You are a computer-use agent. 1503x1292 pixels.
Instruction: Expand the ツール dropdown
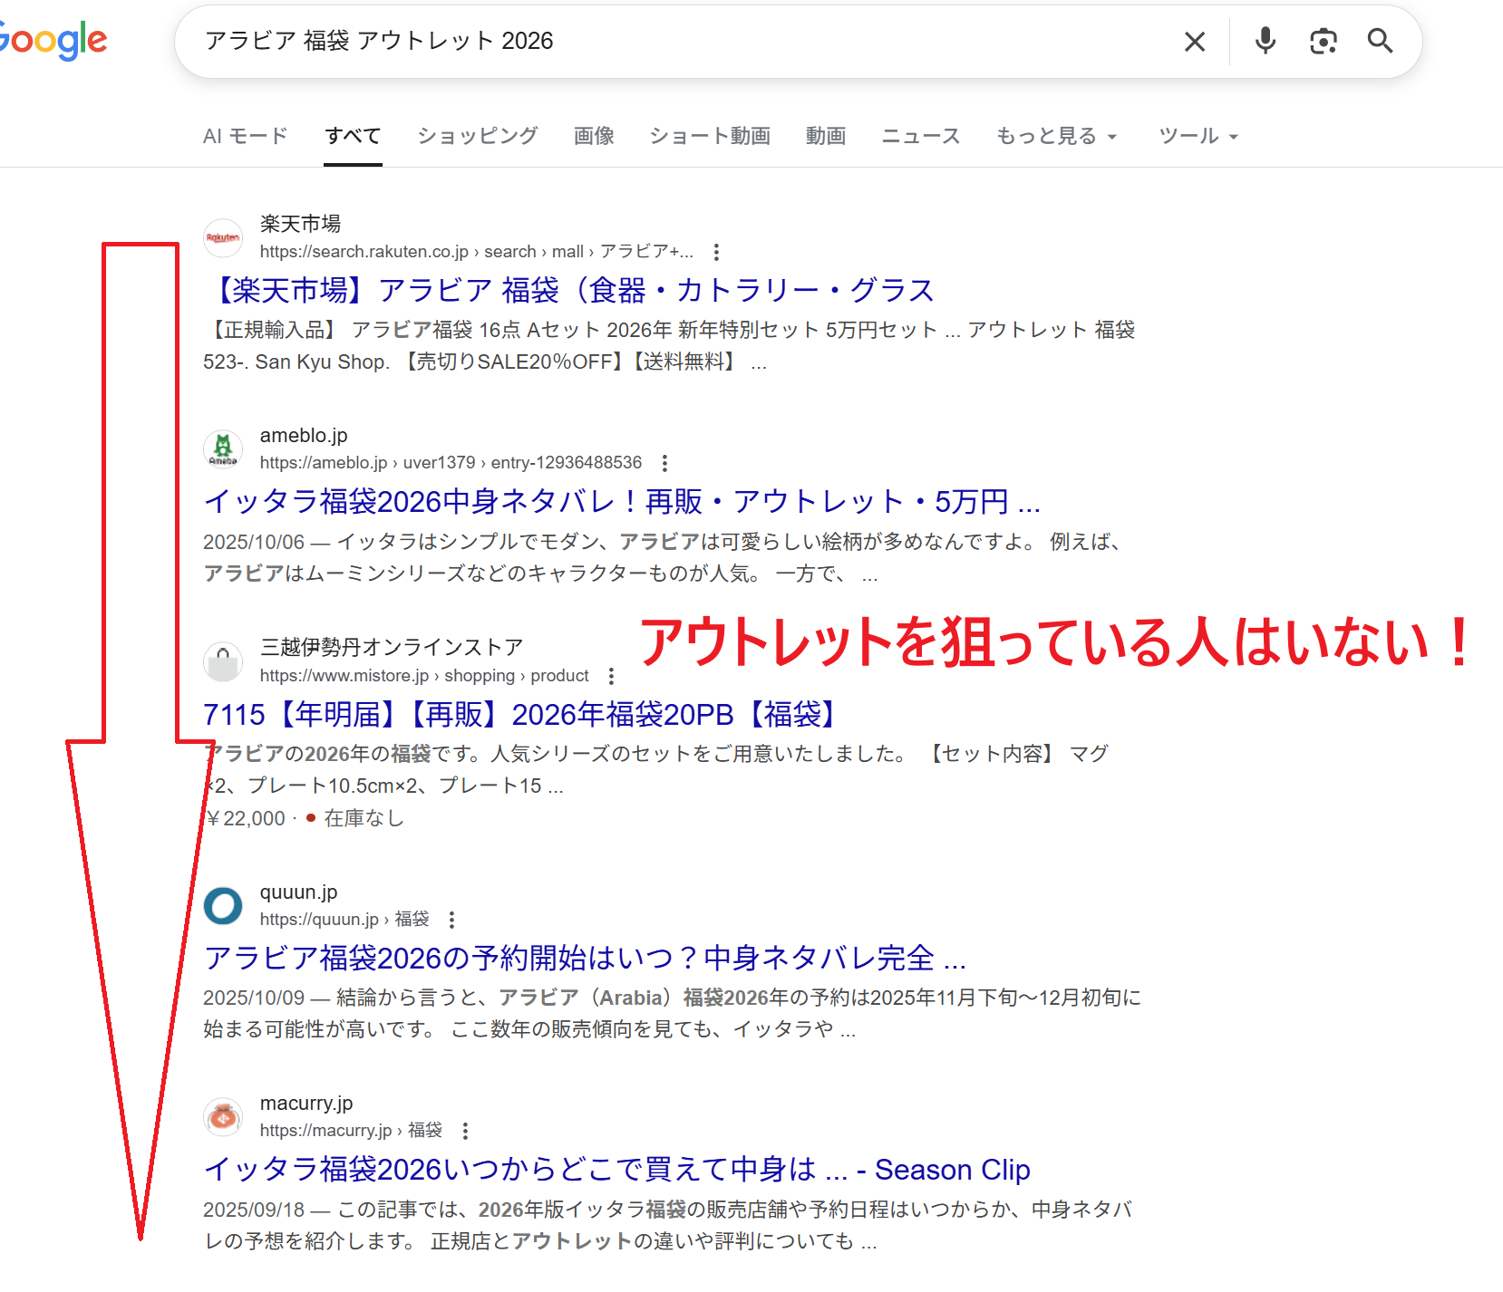[1198, 136]
